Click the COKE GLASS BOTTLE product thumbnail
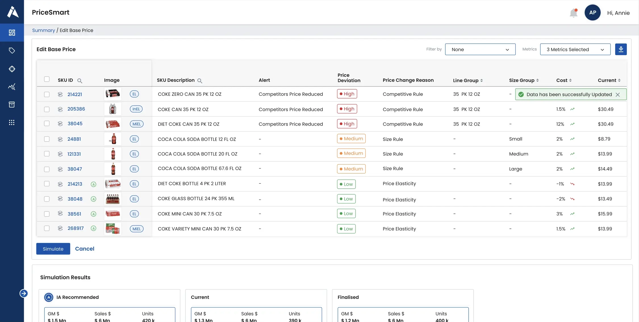 tap(113, 199)
